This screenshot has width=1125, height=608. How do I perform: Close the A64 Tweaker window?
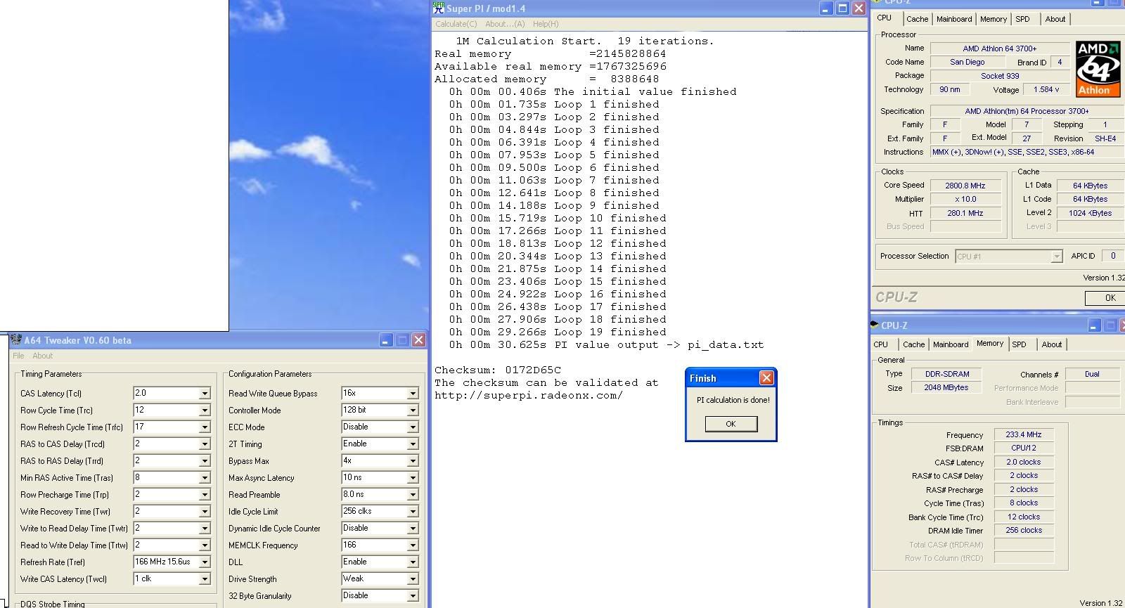pyautogui.click(x=418, y=340)
